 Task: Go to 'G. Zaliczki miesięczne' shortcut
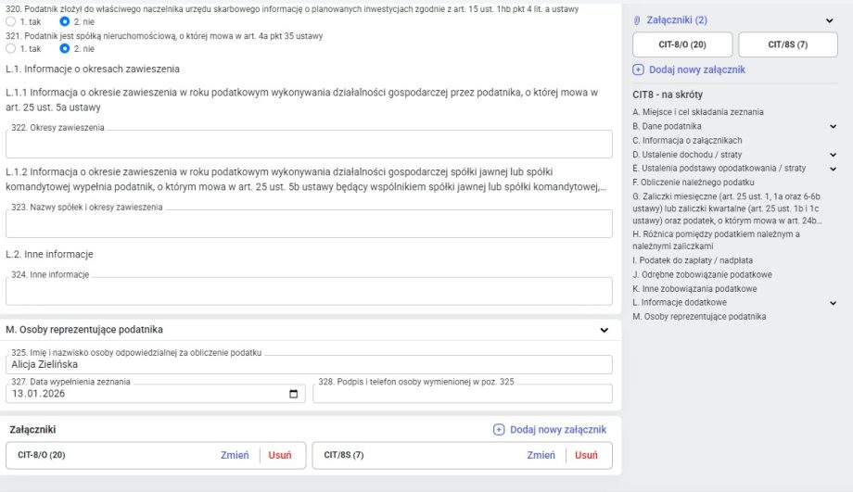coord(727,208)
